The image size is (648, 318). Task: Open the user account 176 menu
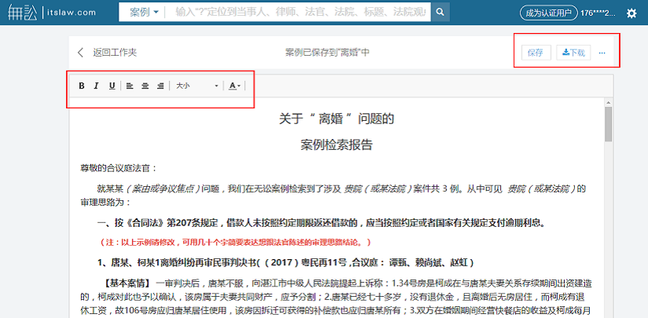(x=598, y=13)
